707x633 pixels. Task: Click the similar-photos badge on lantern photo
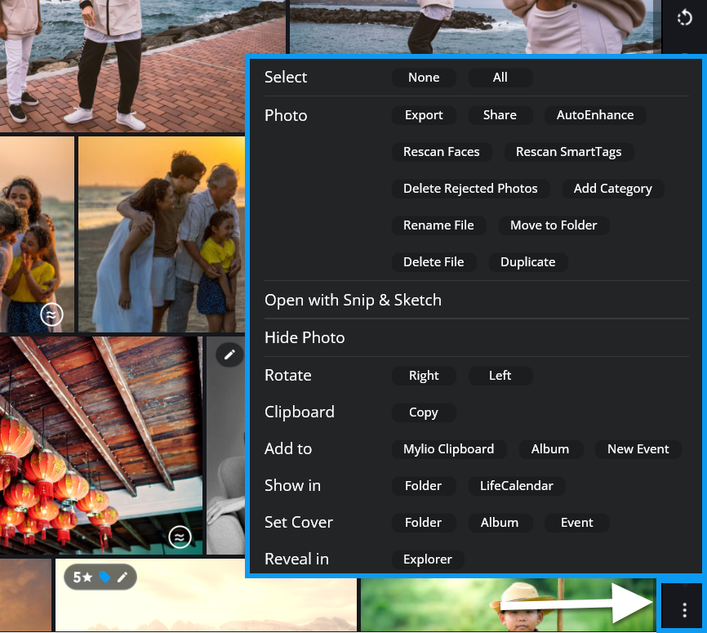(x=180, y=537)
